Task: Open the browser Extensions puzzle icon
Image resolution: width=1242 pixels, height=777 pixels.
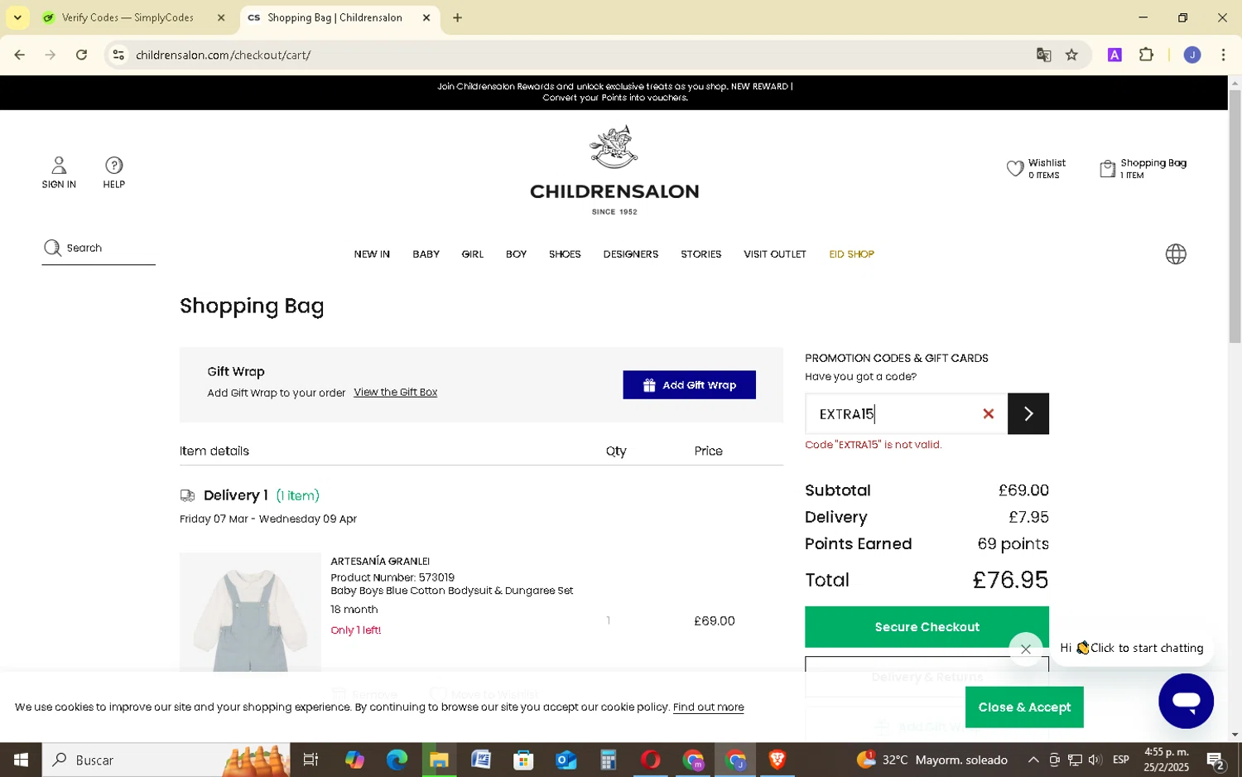Action: coord(1146,55)
